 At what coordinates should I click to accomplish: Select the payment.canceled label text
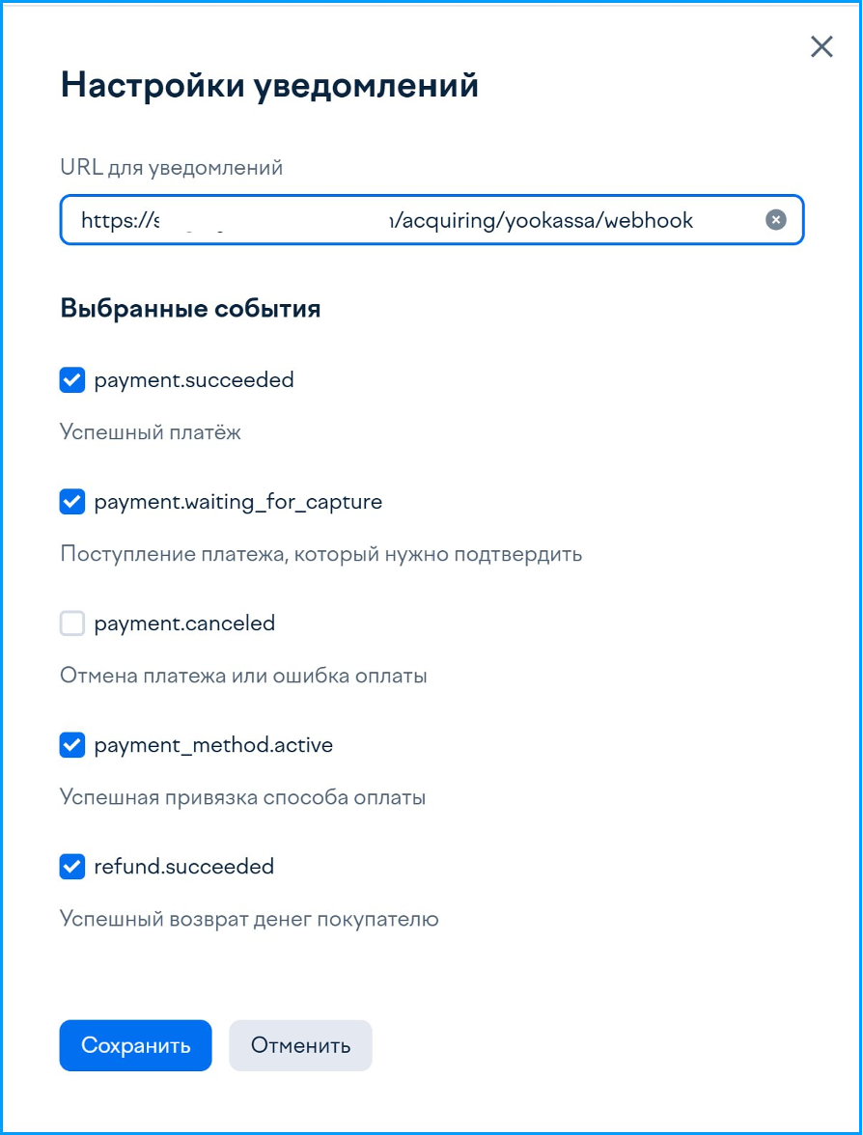point(184,623)
